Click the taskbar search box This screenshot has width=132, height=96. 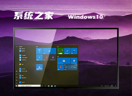tap(29, 86)
